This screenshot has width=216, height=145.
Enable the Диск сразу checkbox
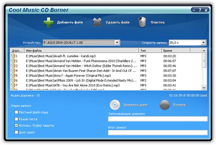[16, 132]
